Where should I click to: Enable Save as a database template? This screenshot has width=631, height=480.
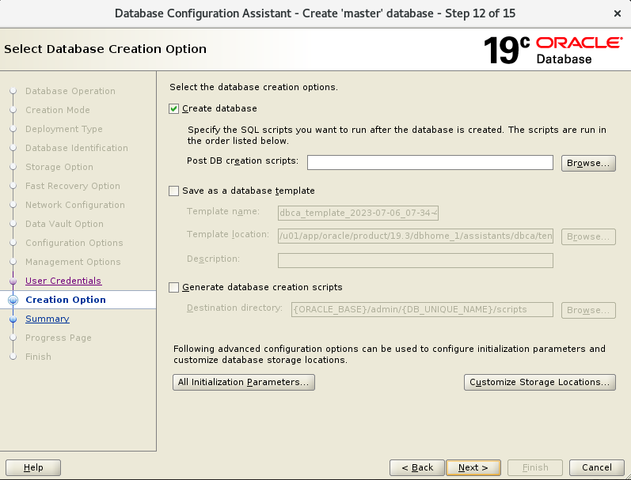click(173, 191)
